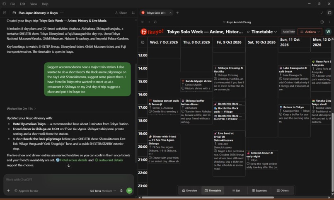Open Shibuya buffer before dinner activity
Viewport: 334px width, 200px height.
pyautogui.click(x=196, y=111)
